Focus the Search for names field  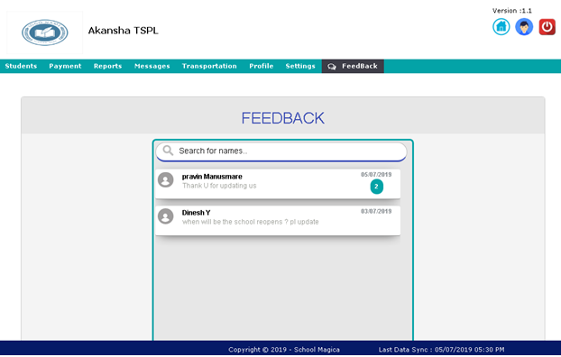281,151
